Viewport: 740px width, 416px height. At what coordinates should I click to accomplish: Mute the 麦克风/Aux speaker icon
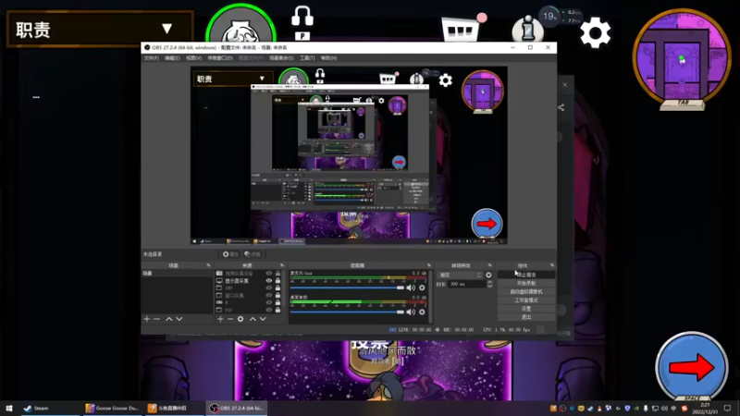tap(411, 288)
